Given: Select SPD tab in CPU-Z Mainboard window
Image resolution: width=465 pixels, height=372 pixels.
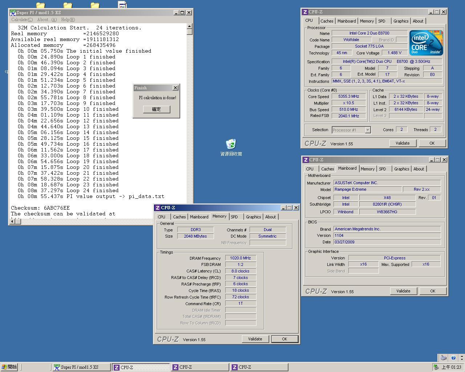Looking at the screenshot, I should [x=382, y=169].
